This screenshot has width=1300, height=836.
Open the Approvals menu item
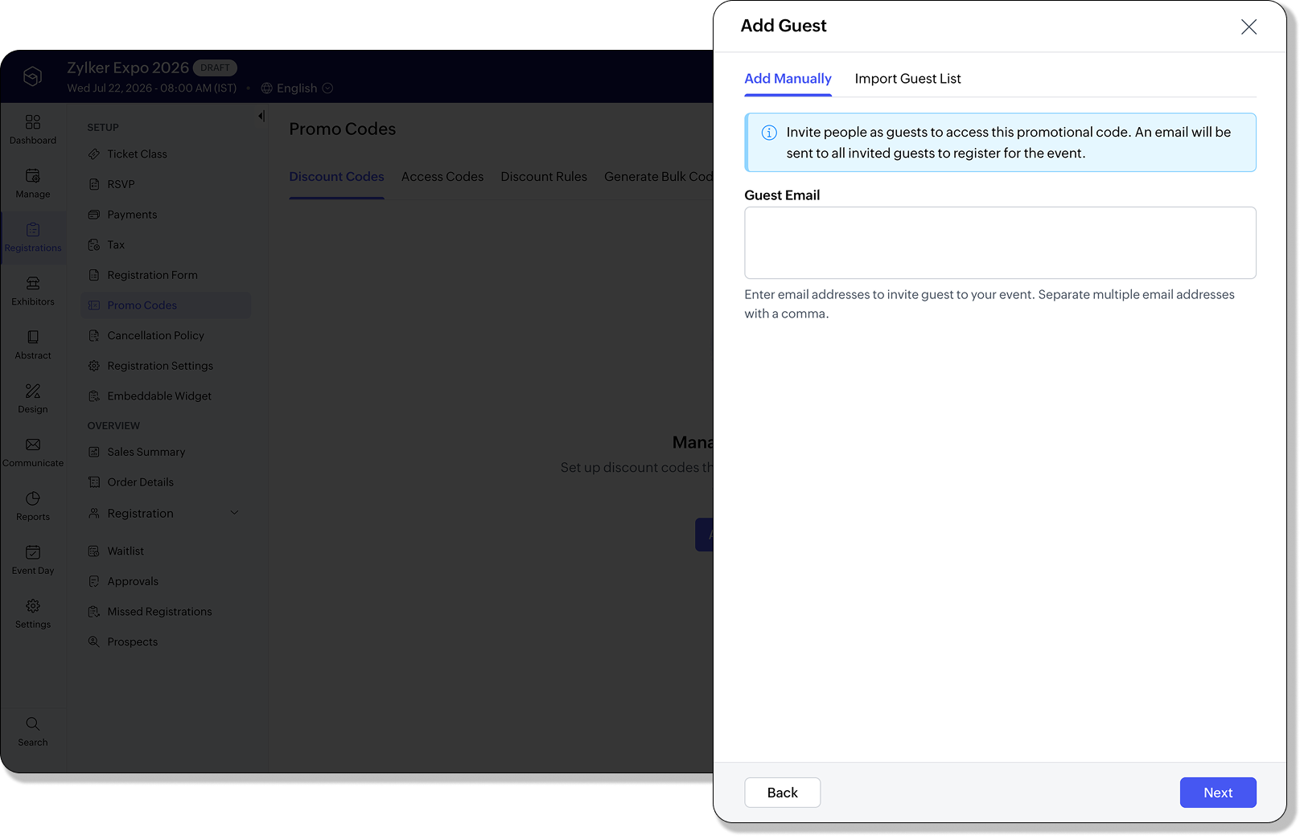[x=133, y=582]
